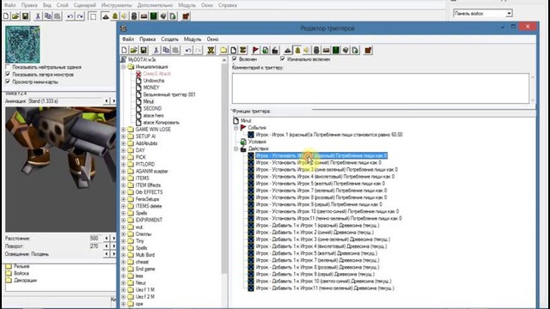This screenshot has width=550, height=309.
Task: Expand the SETUP AI folder
Action: 124,136
